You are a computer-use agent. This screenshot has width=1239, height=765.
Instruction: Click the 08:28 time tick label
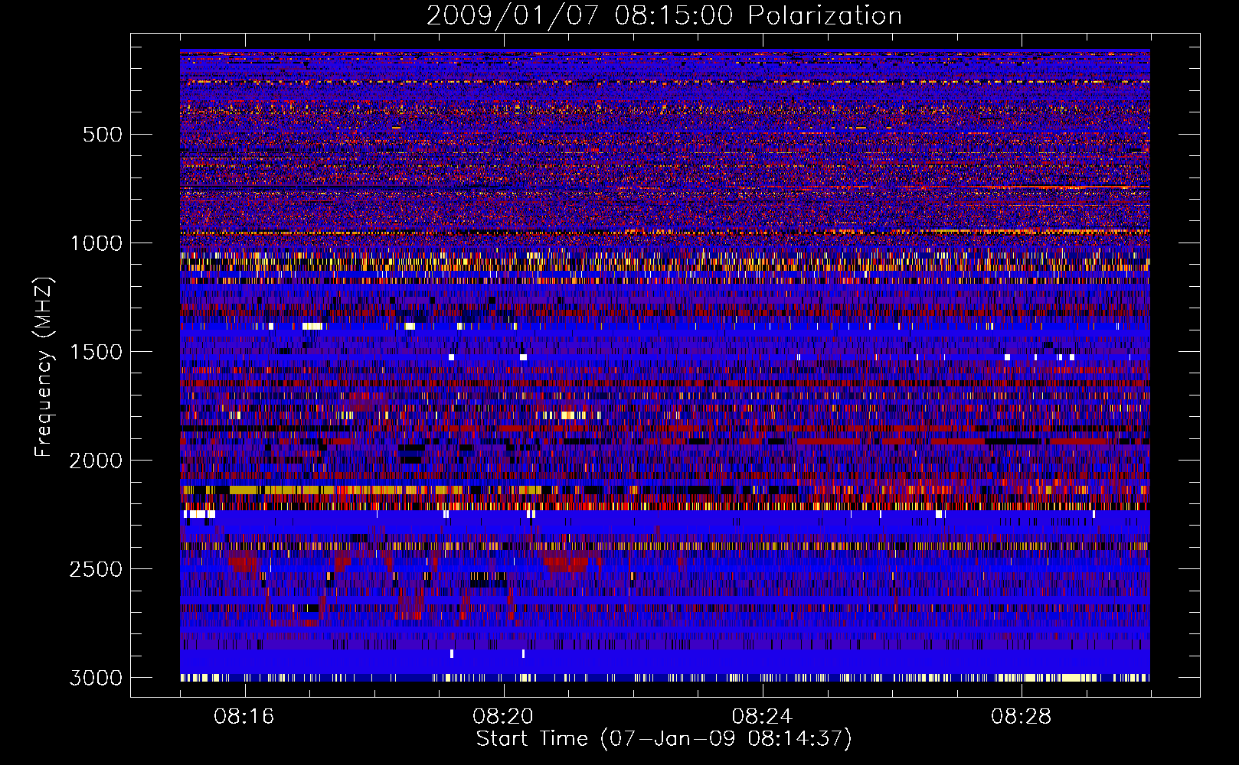[1021, 717]
